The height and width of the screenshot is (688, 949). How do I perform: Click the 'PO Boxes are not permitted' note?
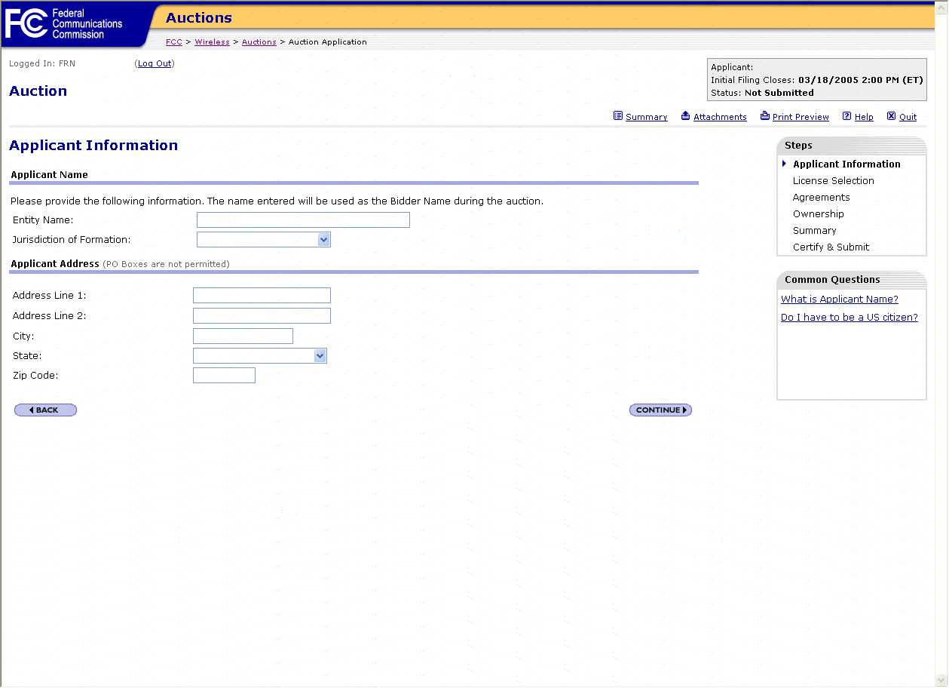point(166,264)
